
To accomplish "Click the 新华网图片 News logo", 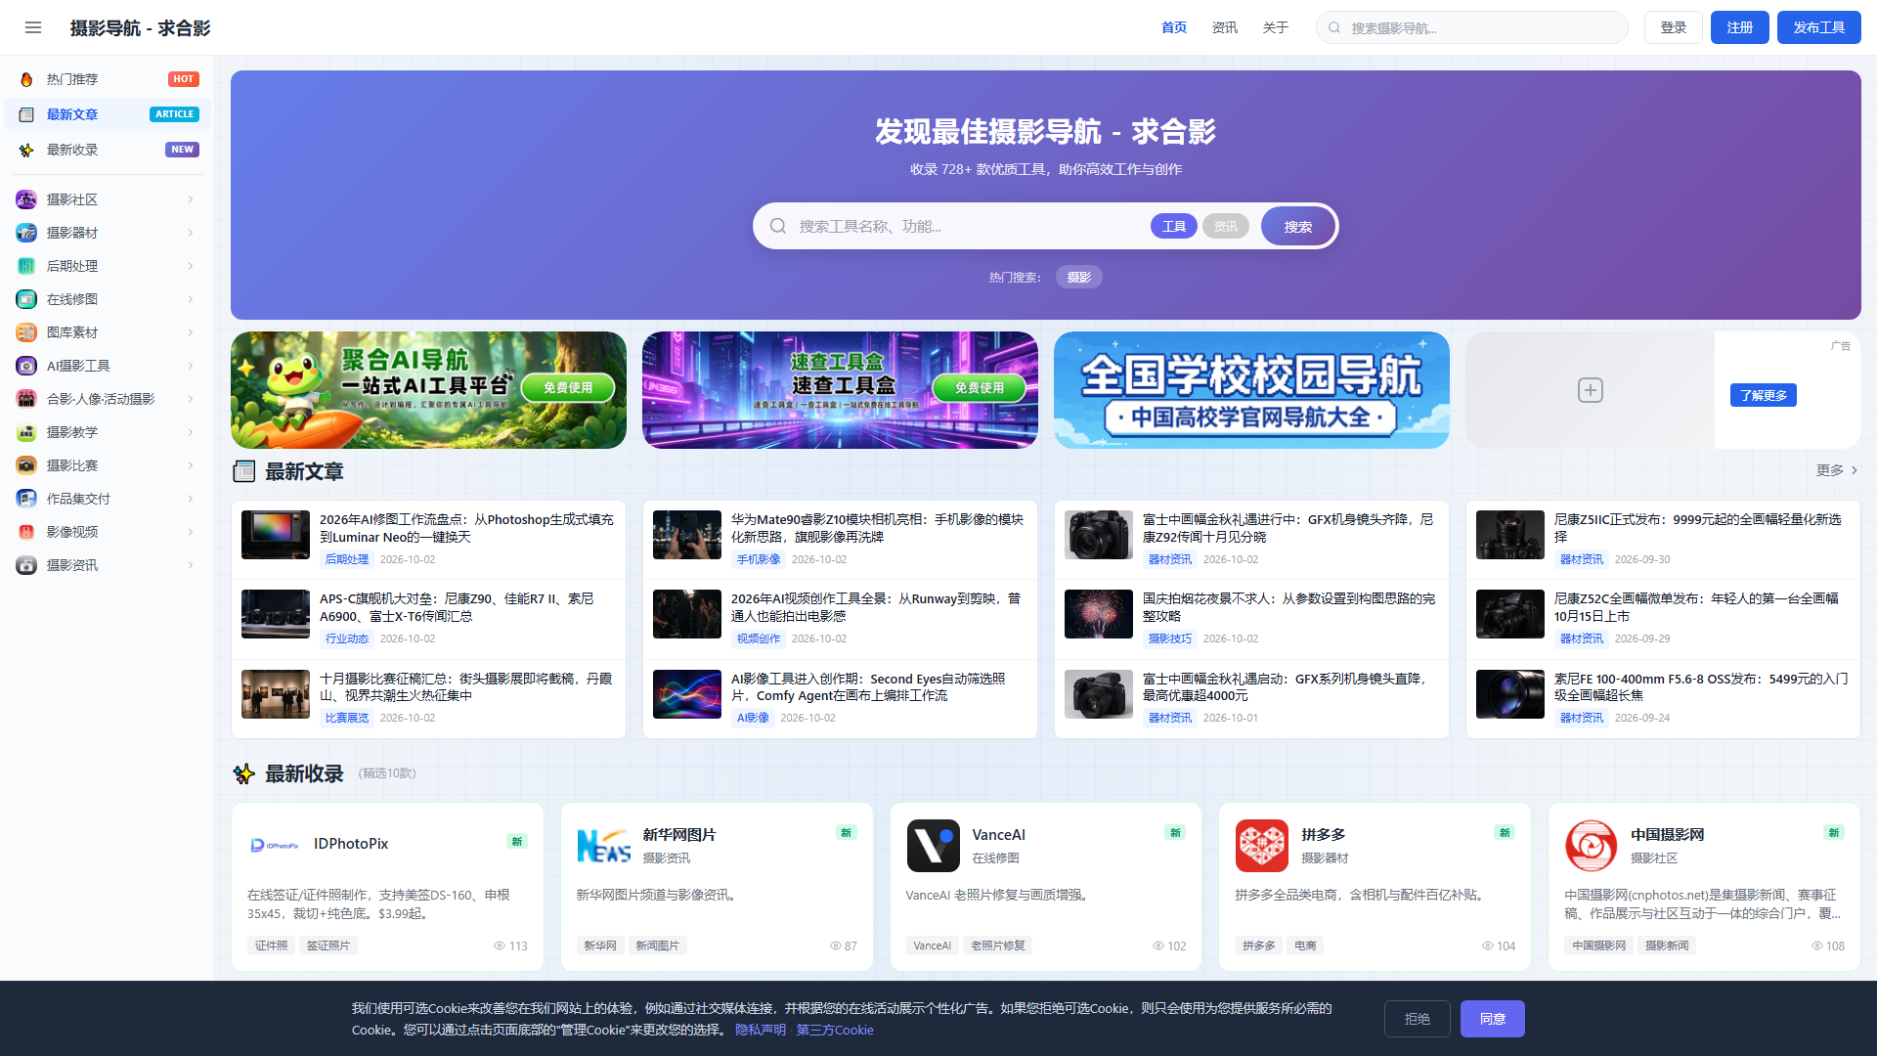I will [x=604, y=846].
